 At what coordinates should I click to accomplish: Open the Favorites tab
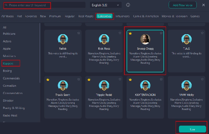[31, 16]
